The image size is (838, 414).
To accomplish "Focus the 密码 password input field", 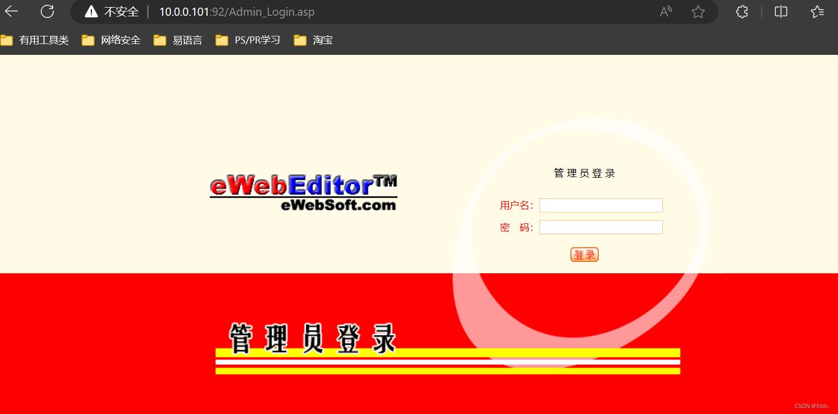I will (x=601, y=227).
